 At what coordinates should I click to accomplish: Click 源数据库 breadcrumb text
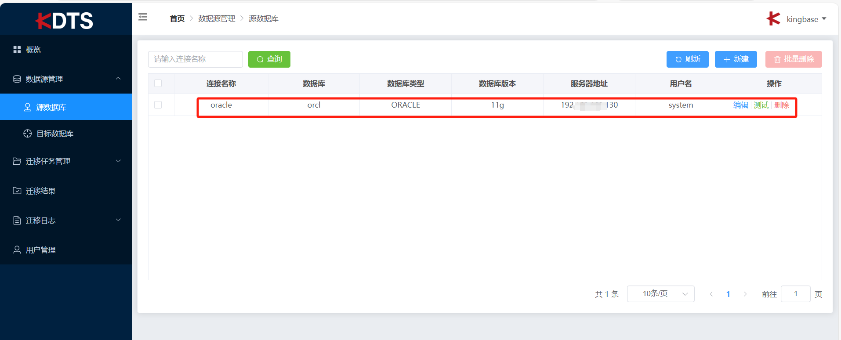click(x=264, y=18)
